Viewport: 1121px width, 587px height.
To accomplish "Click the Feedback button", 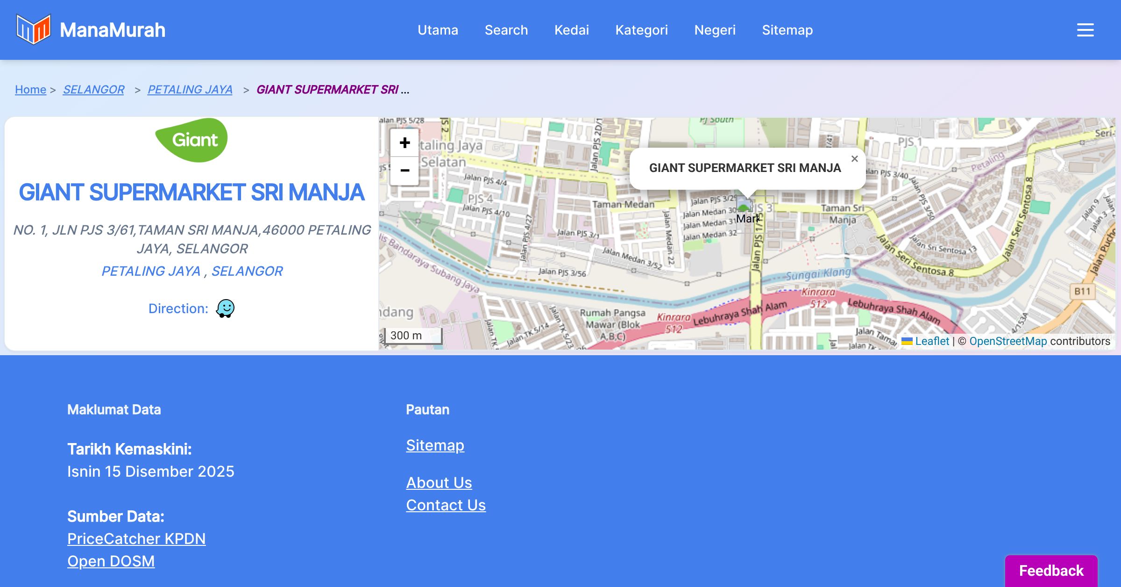I will [1051, 570].
